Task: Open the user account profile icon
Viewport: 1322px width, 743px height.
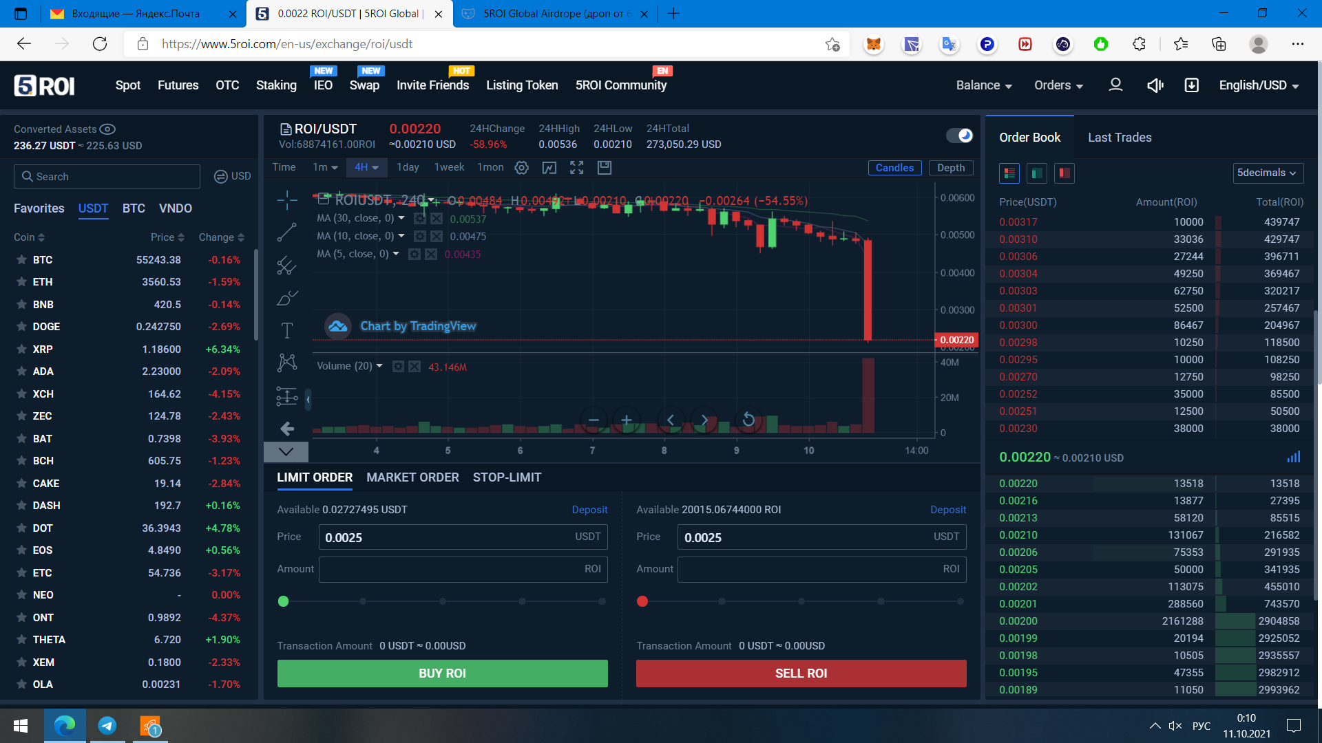Action: pos(1115,85)
